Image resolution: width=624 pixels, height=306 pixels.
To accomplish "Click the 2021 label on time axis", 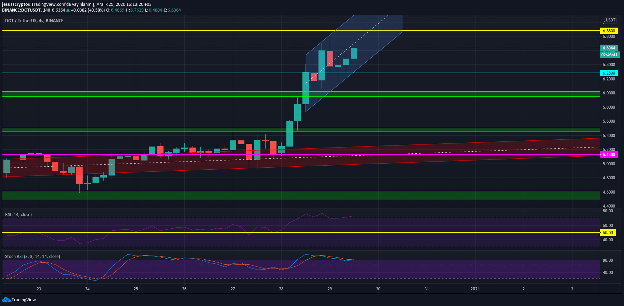I will [x=475, y=289].
